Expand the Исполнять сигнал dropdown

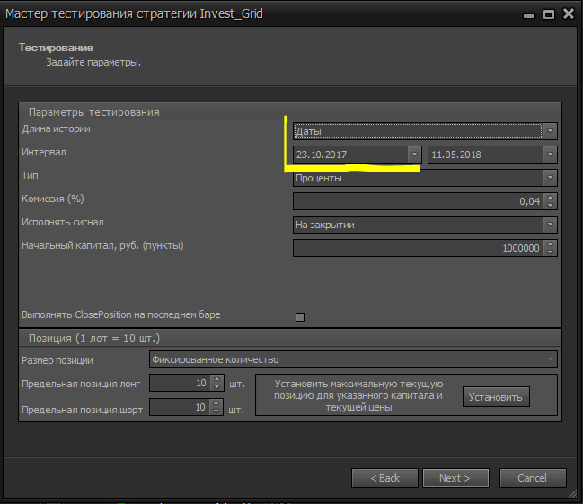(x=550, y=225)
